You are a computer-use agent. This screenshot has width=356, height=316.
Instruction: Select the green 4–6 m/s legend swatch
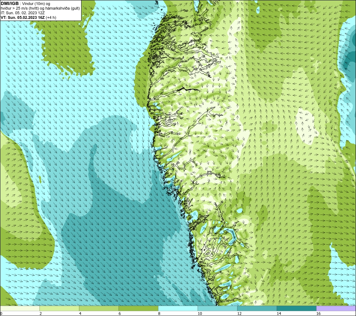[x=99, y=308]
